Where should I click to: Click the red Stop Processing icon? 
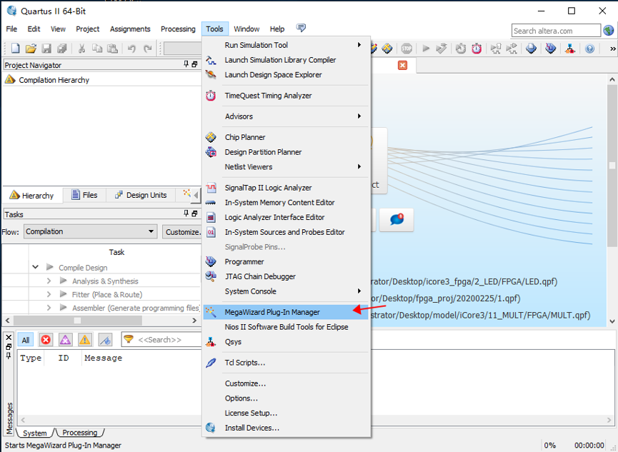tap(407, 49)
